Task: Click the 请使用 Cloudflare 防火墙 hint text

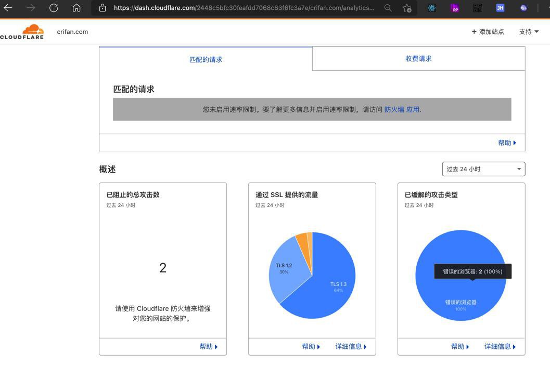Action: [x=163, y=314]
